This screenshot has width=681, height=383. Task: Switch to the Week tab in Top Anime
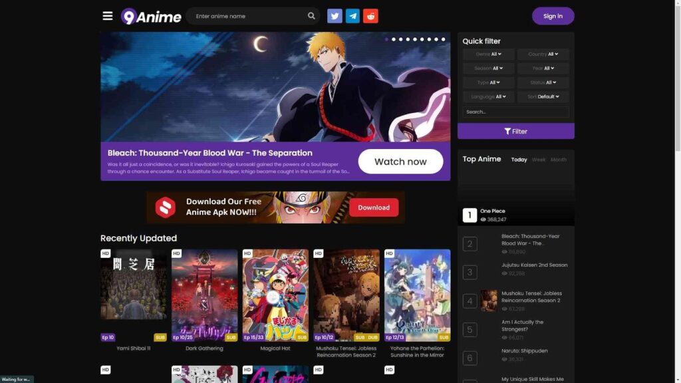click(539, 160)
